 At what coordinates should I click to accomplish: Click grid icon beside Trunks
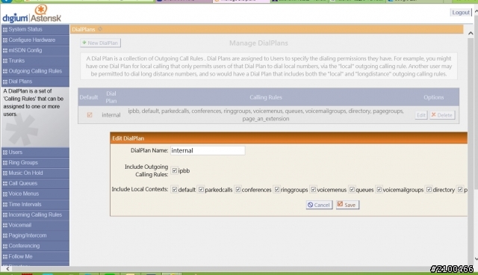point(5,61)
